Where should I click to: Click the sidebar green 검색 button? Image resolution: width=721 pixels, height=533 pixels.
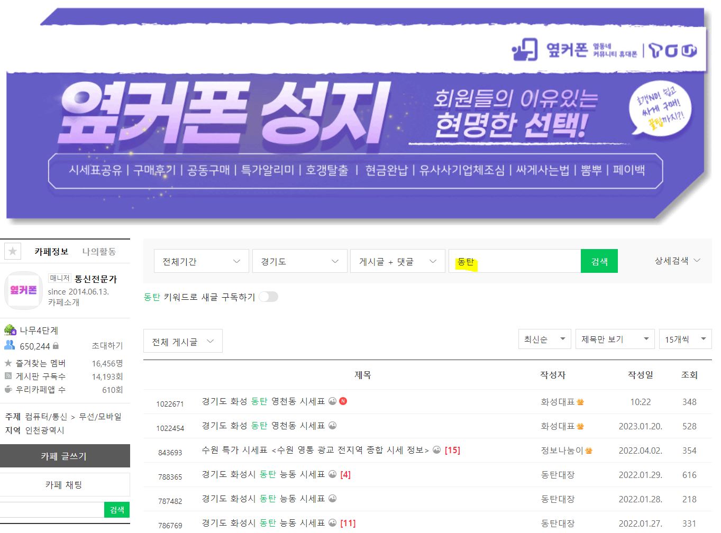tap(117, 510)
